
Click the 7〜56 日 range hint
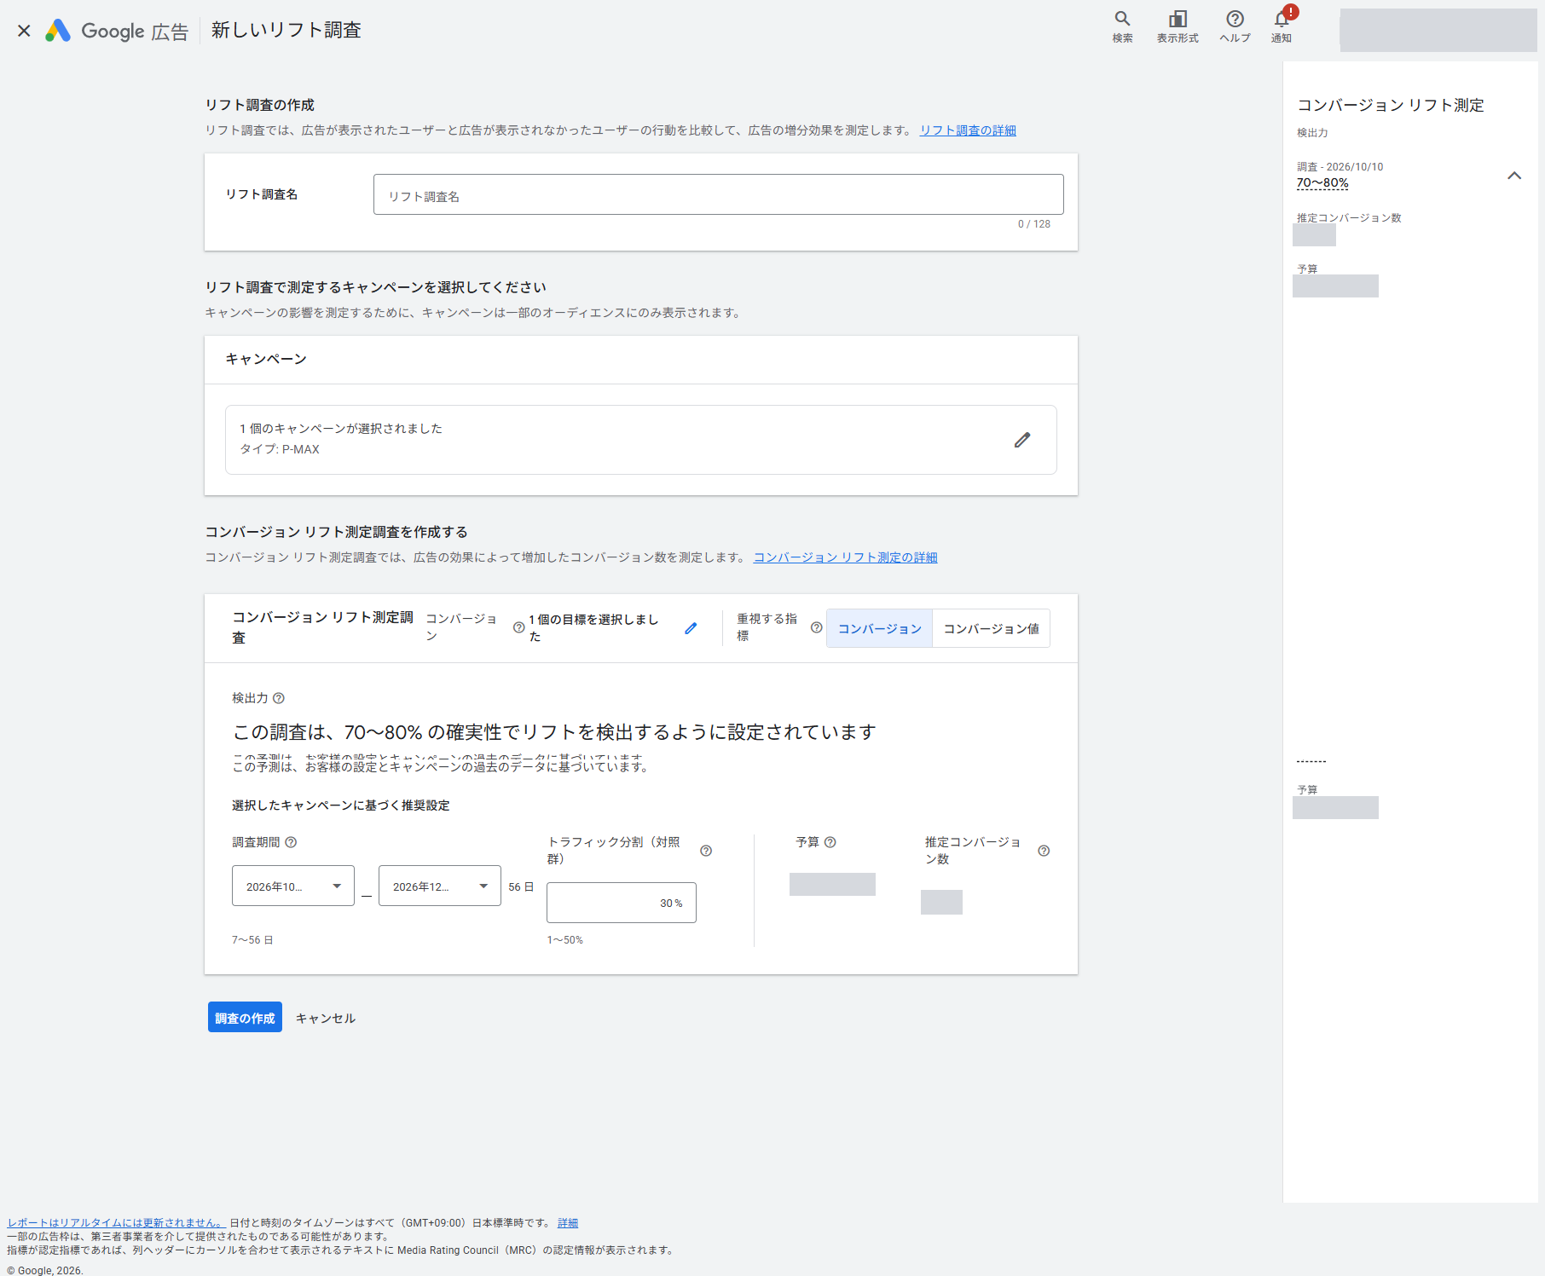pyautogui.click(x=252, y=940)
